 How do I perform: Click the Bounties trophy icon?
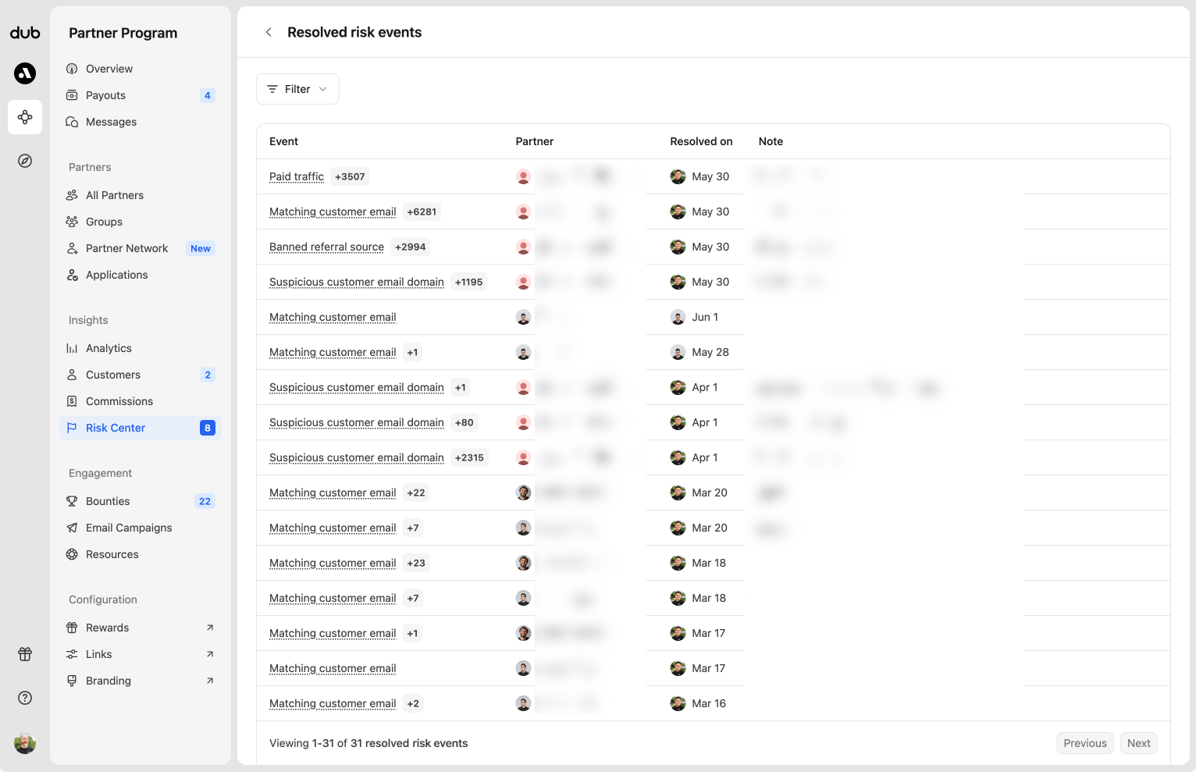point(72,501)
